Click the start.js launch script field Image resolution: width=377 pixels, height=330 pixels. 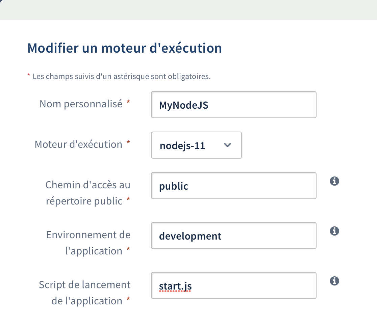pyautogui.click(x=233, y=286)
